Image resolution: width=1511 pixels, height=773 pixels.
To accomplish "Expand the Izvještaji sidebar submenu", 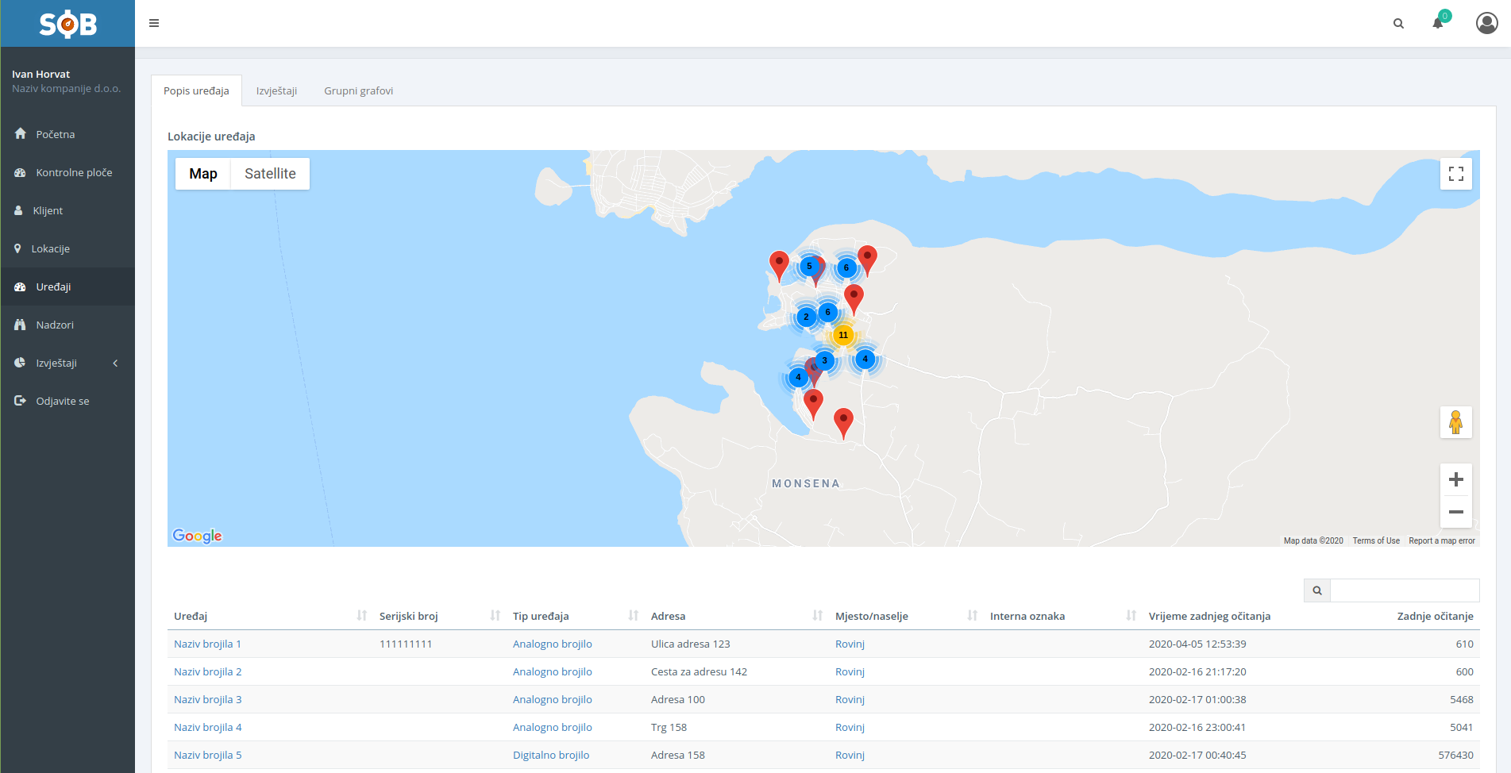I will (67, 363).
